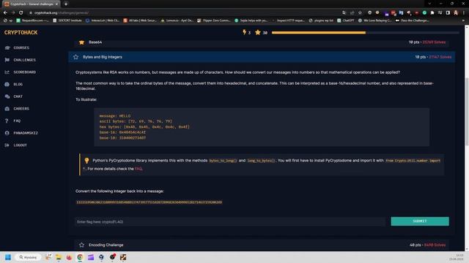Image resolution: width=469 pixels, height=263 pixels.
Task: Open the Careers page
Action: pos(21,109)
